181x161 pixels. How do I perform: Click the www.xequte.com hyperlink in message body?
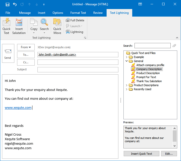(x=18, y=108)
